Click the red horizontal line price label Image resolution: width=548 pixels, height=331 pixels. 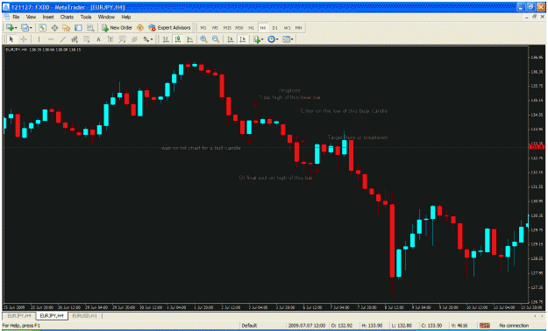pos(537,147)
